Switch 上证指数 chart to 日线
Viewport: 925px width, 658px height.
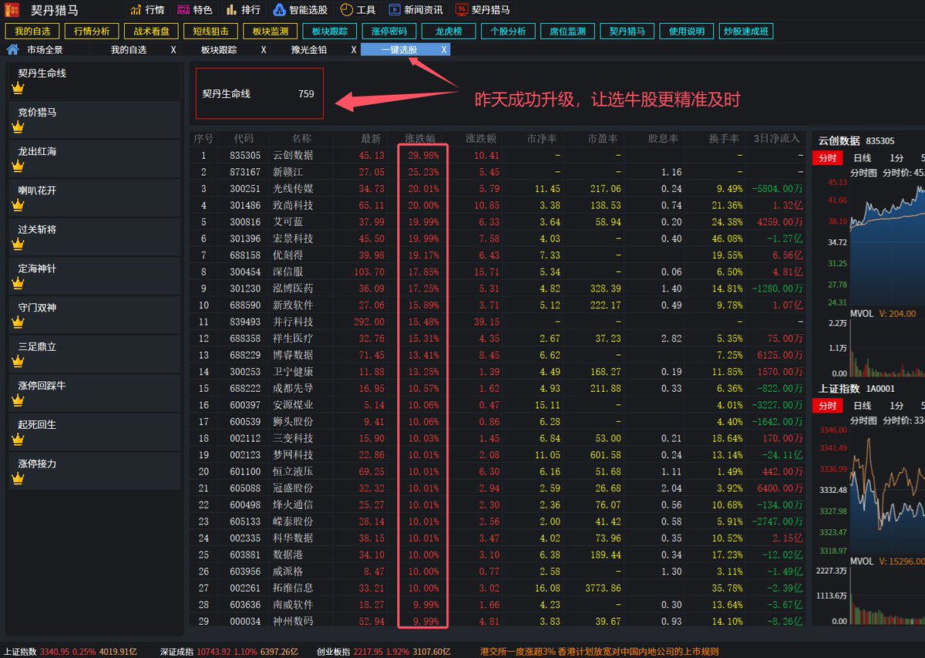click(x=862, y=406)
